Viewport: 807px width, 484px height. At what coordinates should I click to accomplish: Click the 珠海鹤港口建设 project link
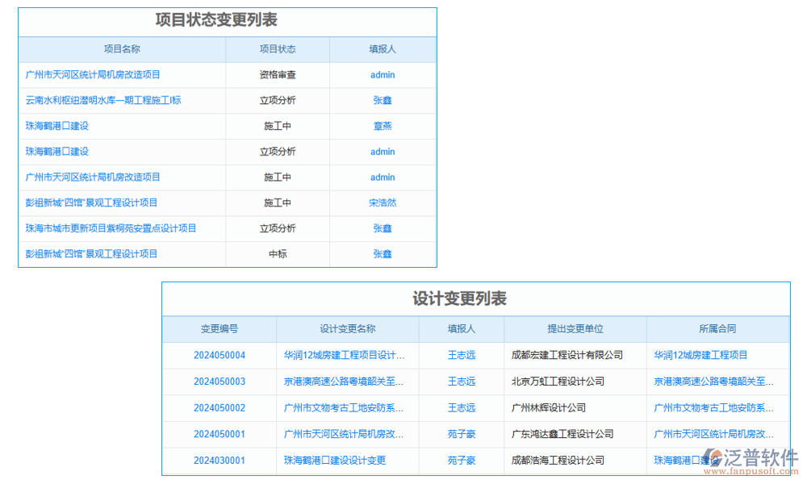57,126
